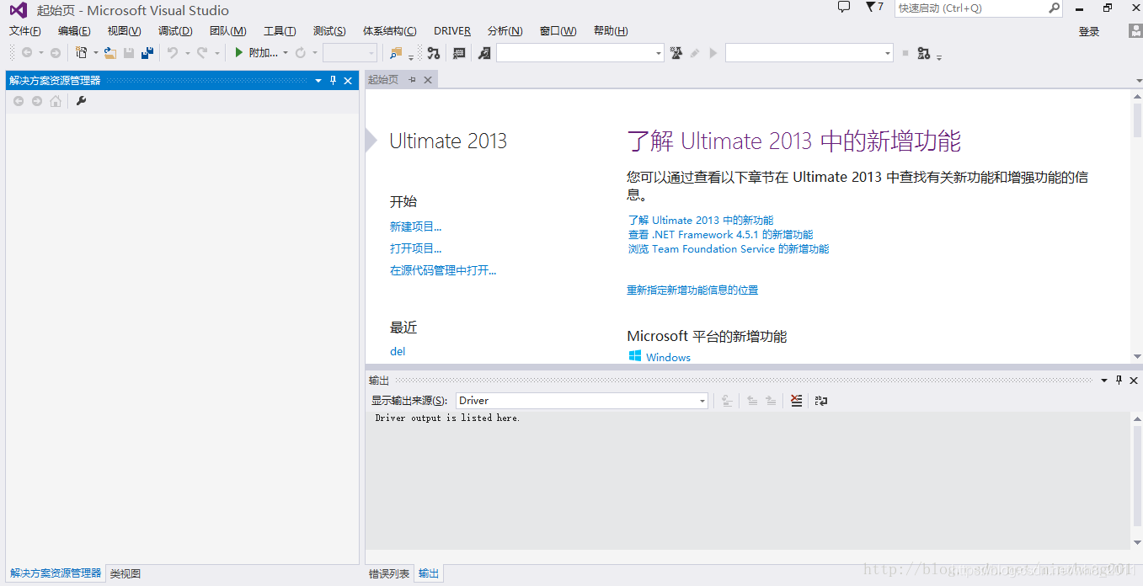
Task: Close the 起始页 tab
Action: [x=428, y=80]
